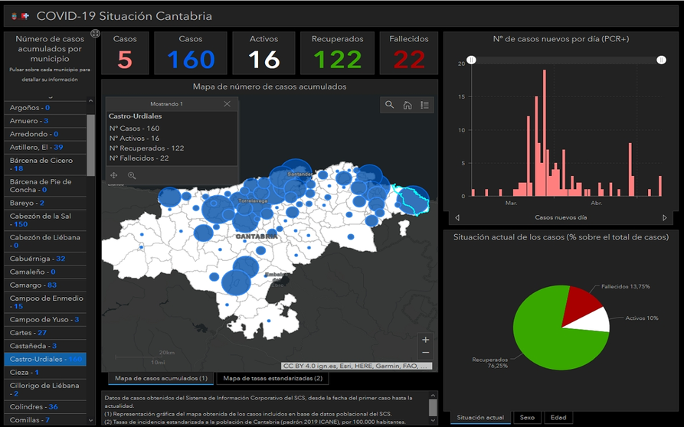Select Campoo de Enmedio municipality
Viewport: 684px width, 427px height.
coord(45,302)
